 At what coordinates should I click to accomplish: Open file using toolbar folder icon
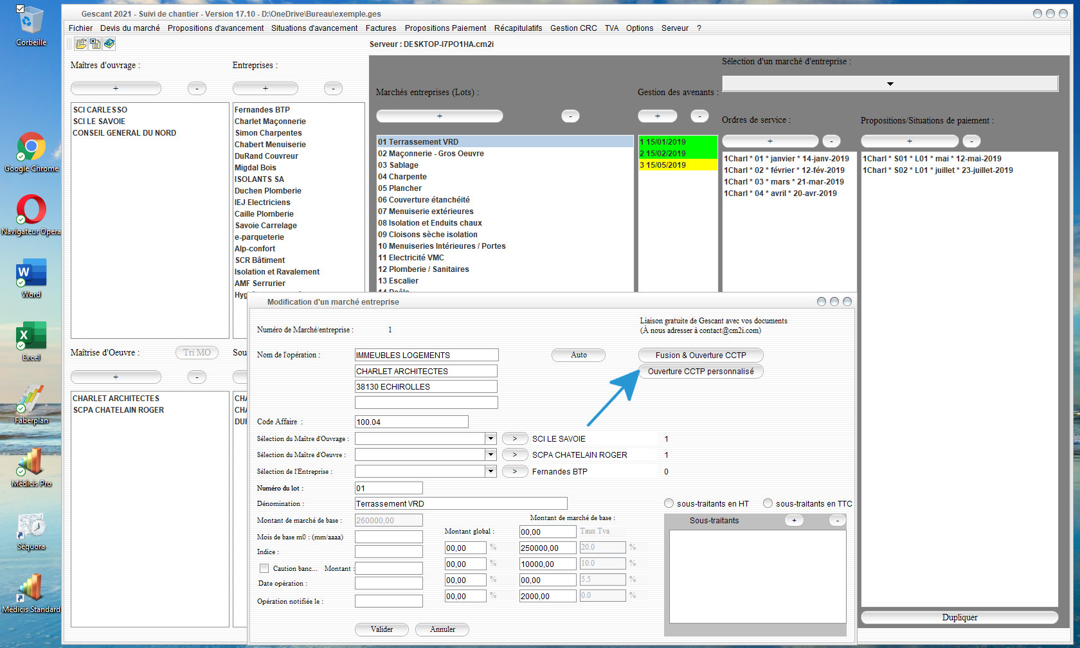click(x=81, y=44)
